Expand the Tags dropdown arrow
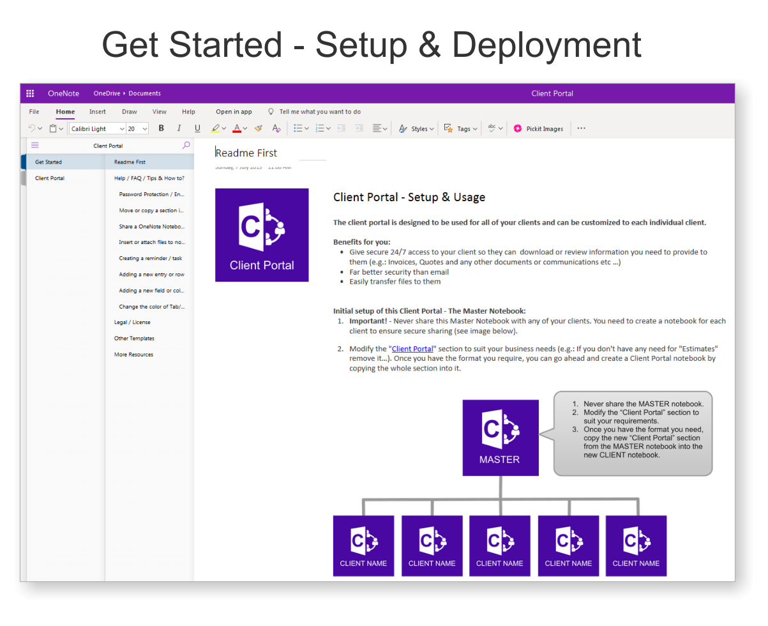This screenshot has height=626, width=768. (x=475, y=129)
